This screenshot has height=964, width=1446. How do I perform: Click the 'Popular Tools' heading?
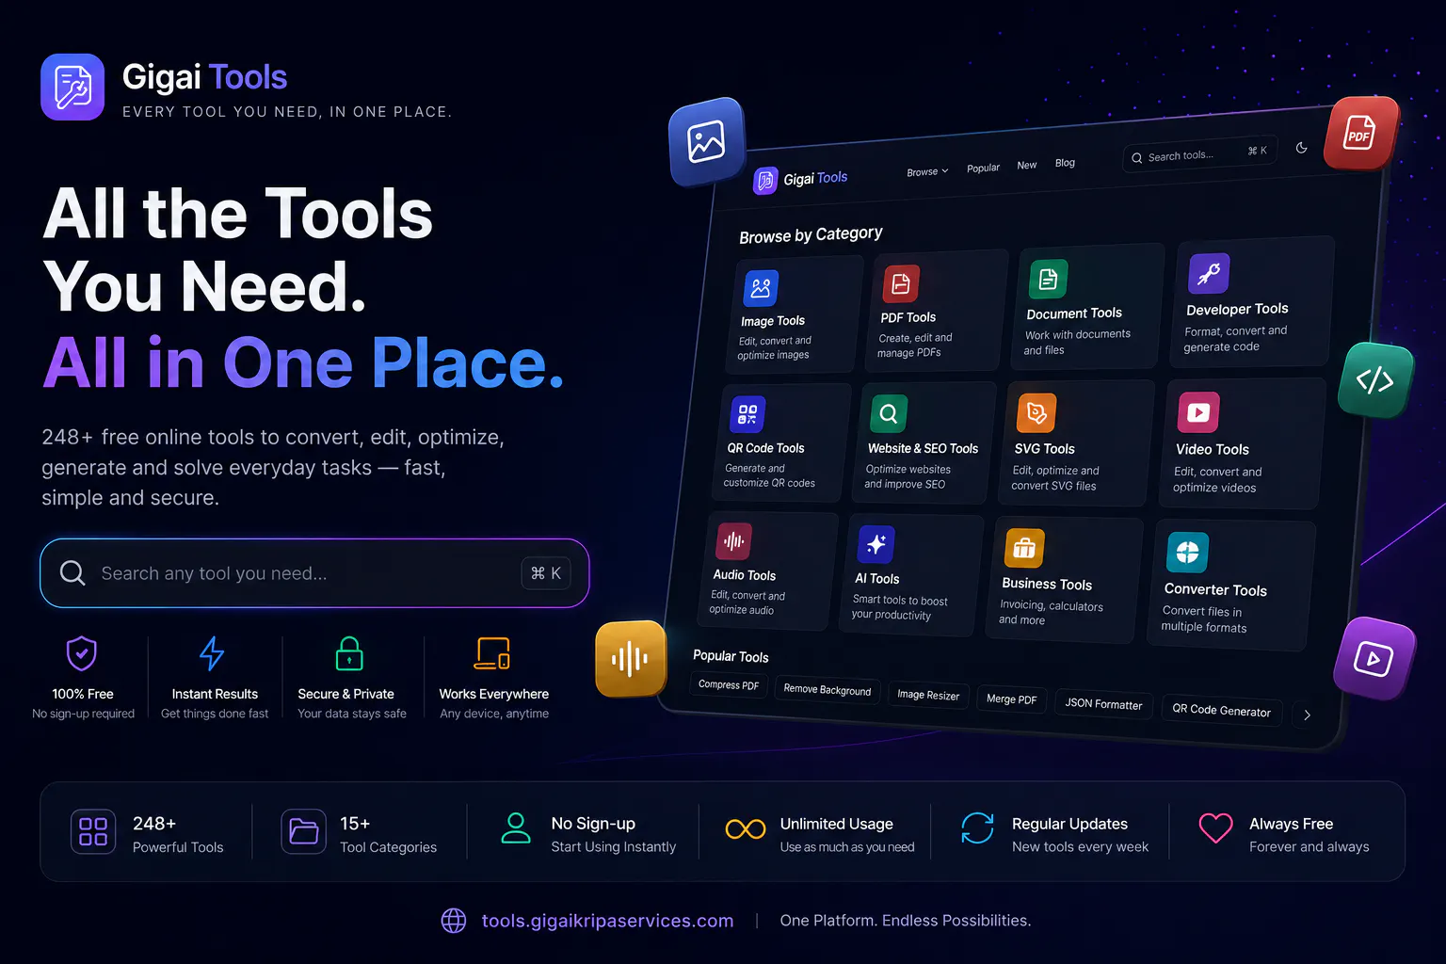click(731, 656)
